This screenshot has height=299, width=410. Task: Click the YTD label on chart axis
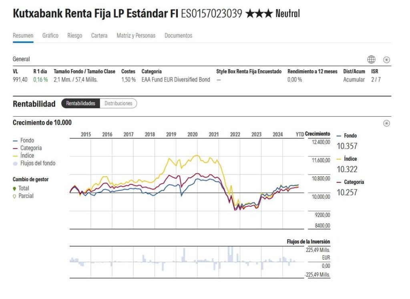tap(300, 134)
